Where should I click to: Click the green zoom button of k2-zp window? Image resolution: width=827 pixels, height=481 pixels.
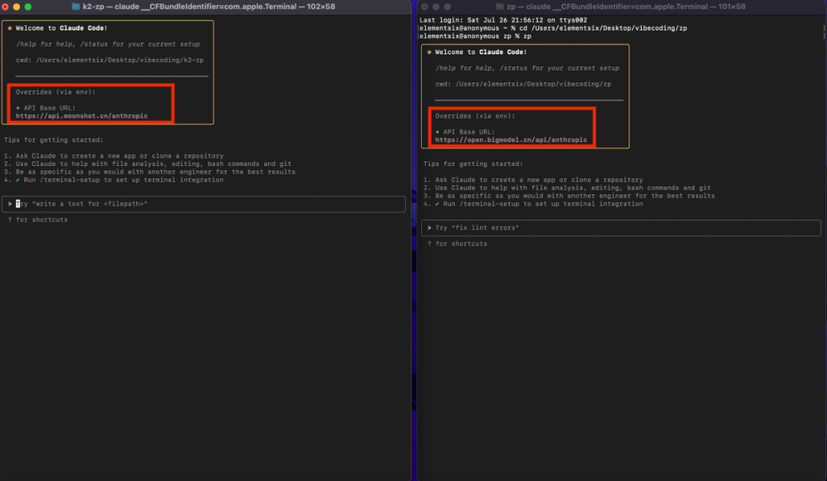click(28, 7)
